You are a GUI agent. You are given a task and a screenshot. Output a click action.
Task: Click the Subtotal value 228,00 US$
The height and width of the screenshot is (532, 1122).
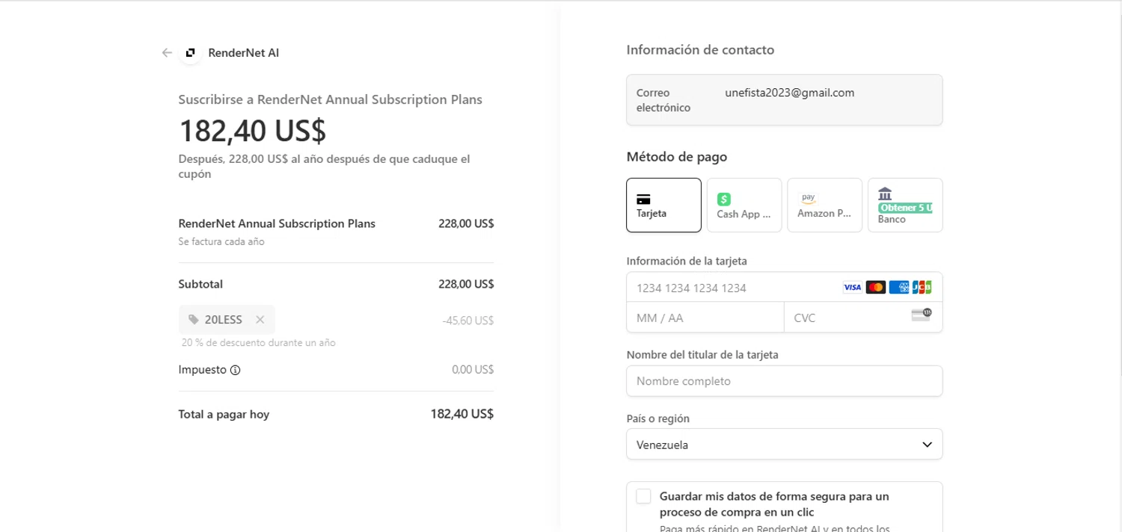coord(466,284)
